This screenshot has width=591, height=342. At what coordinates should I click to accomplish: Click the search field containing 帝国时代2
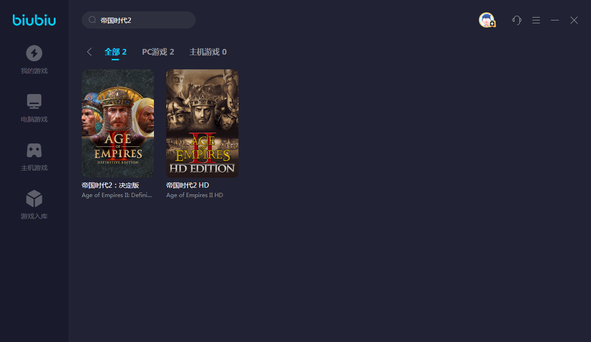(139, 20)
